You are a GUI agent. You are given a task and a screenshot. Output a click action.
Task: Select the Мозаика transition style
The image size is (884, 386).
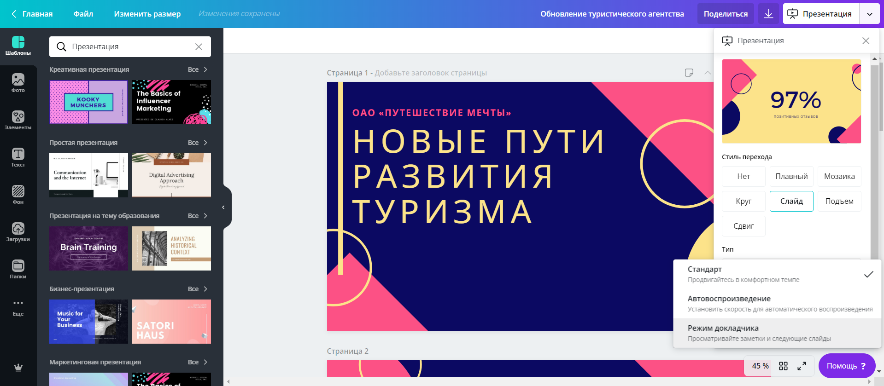pos(839,177)
